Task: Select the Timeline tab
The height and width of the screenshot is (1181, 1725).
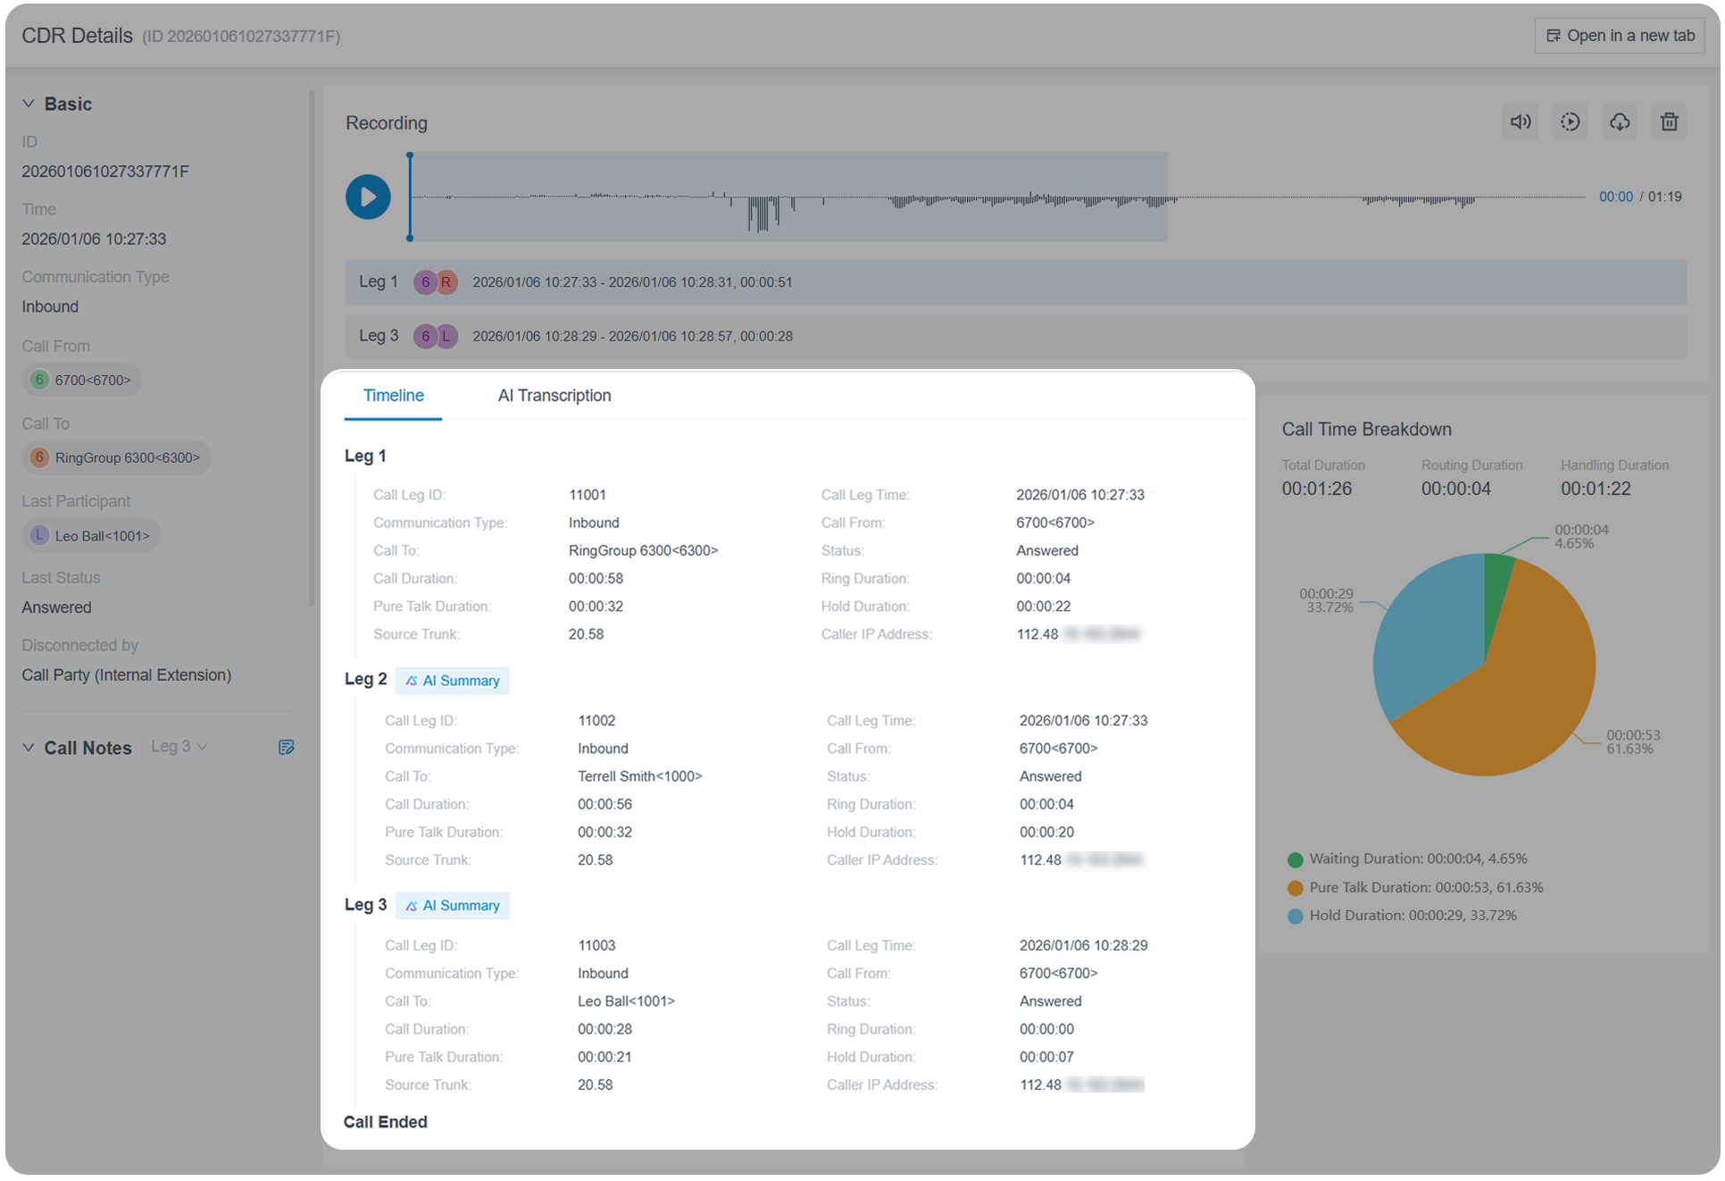Action: (393, 396)
